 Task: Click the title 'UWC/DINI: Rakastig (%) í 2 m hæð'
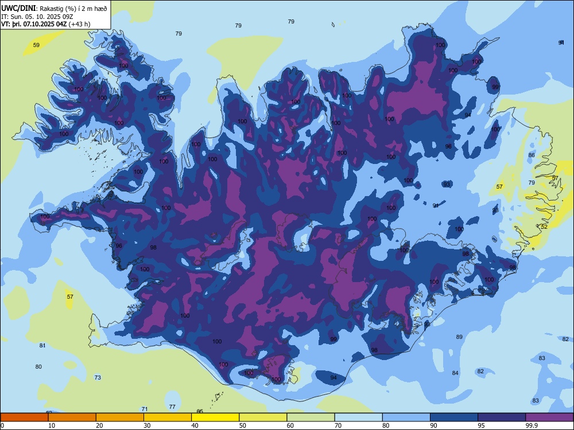pyautogui.click(x=54, y=9)
